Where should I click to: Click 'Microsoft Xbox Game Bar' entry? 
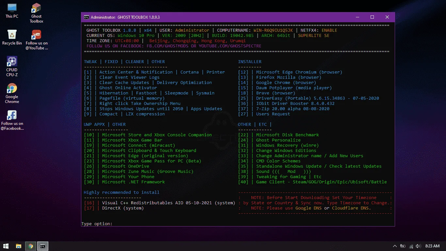click(132, 140)
